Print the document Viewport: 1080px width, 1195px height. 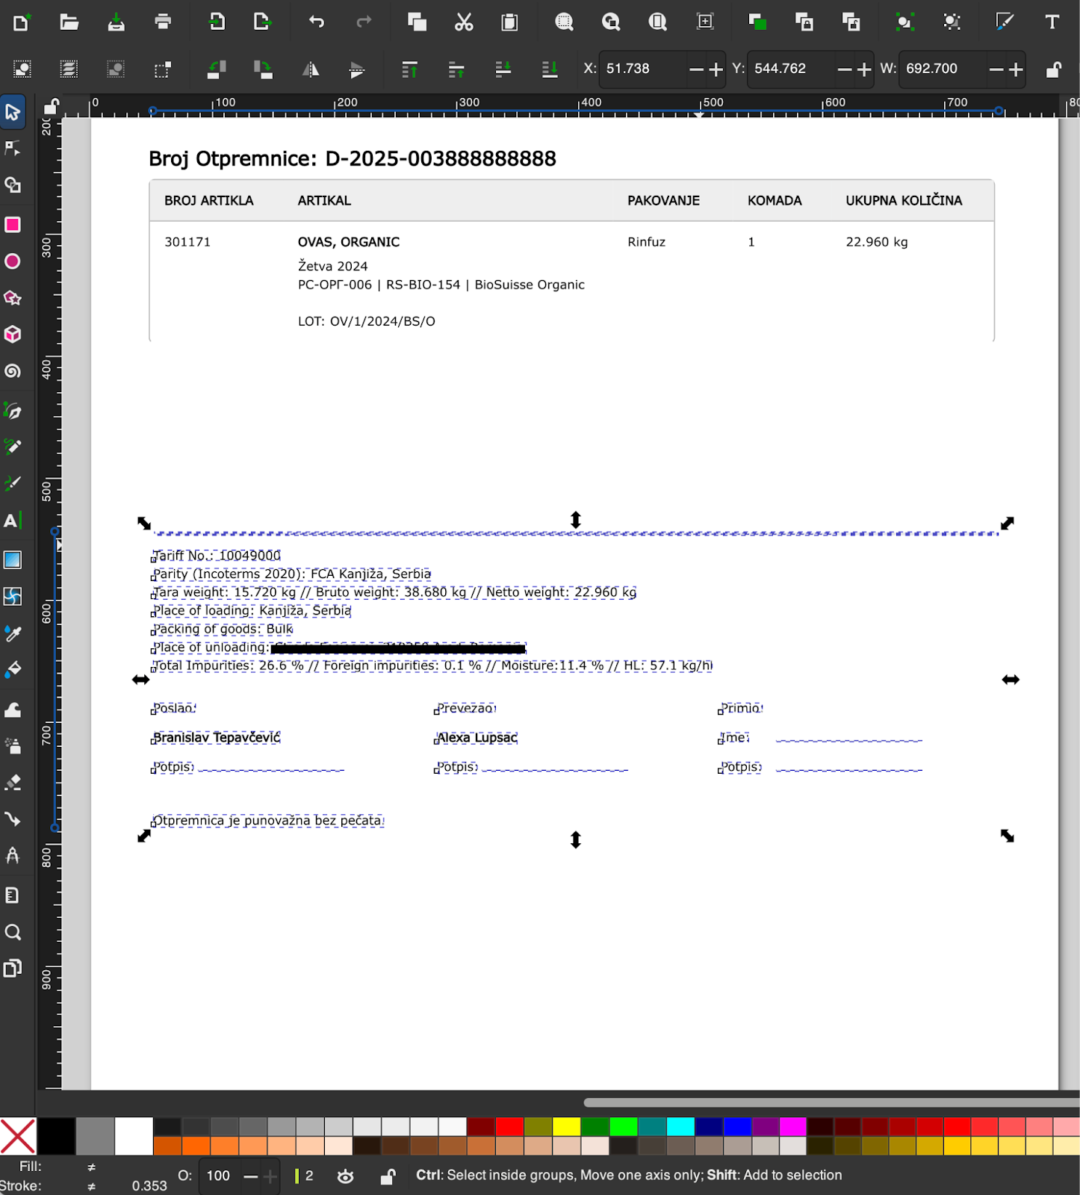(x=163, y=22)
